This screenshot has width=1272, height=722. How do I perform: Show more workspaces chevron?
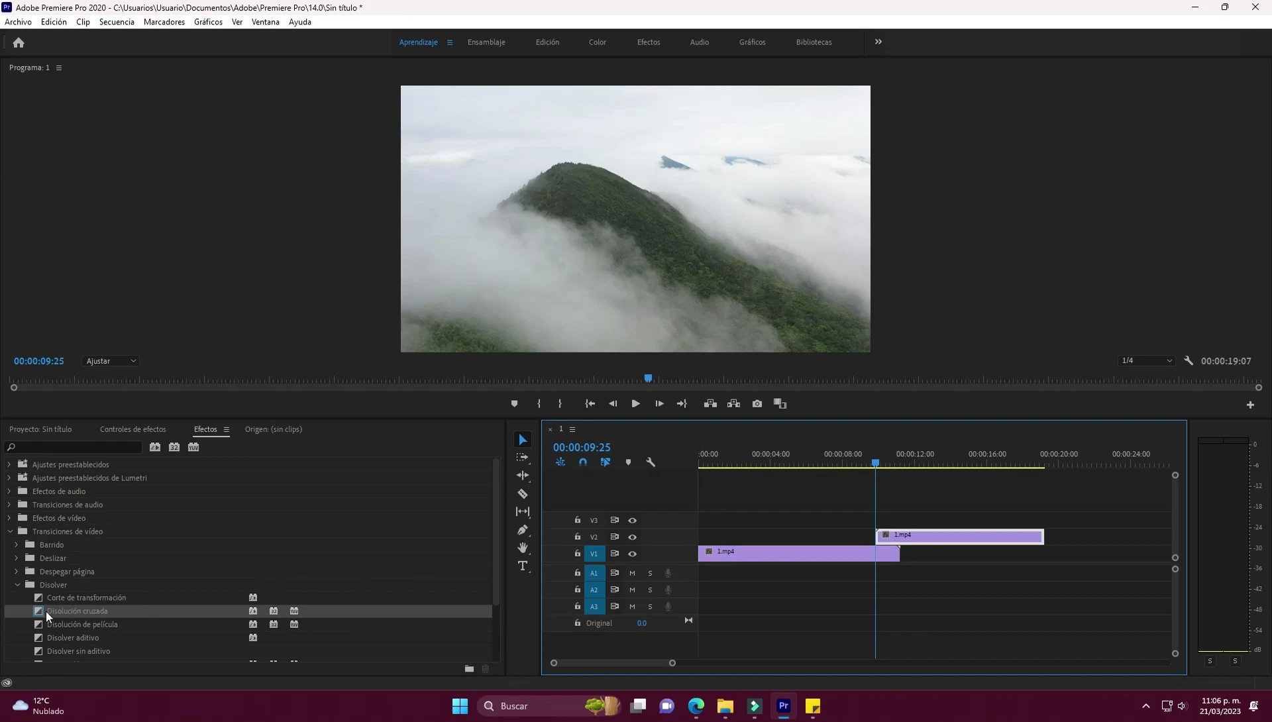[878, 42]
